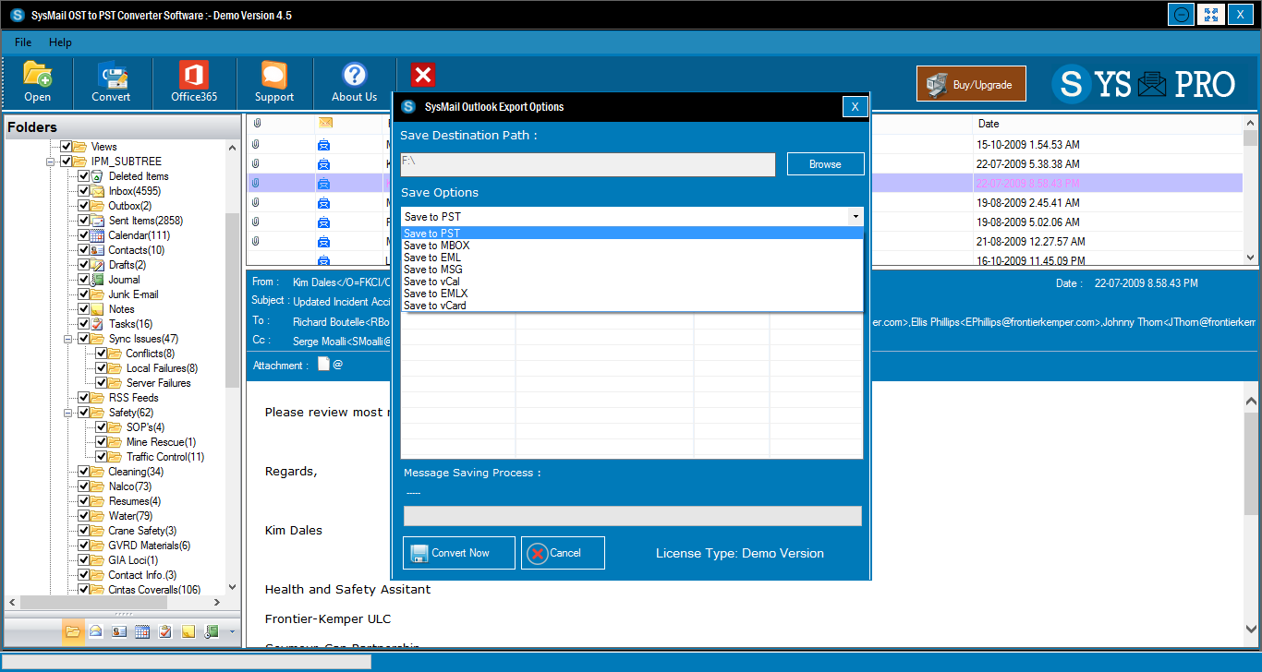Viewport: 1262px width, 672px height.
Task: Open the Help menu
Action: coord(60,42)
